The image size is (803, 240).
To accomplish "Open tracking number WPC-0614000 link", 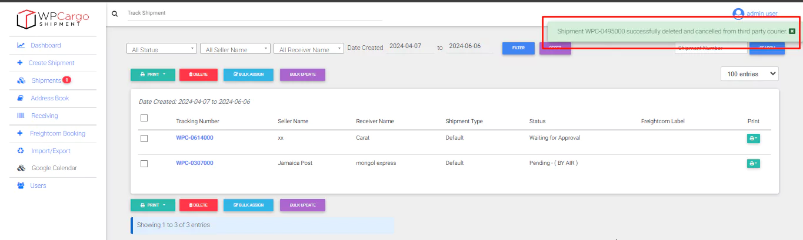I will coord(195,138).
